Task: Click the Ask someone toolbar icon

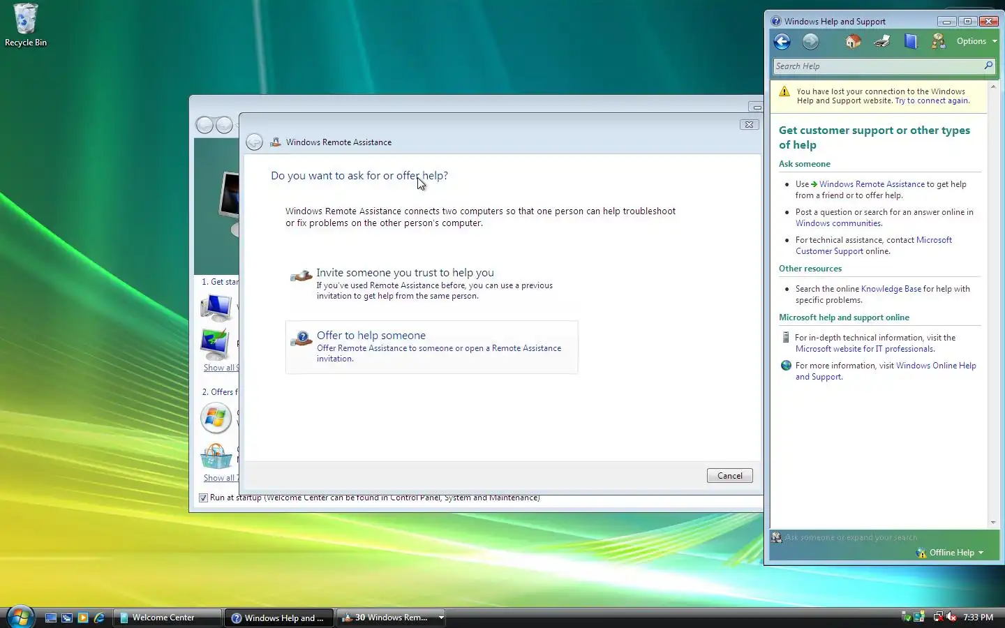Action: pos(939,42)
